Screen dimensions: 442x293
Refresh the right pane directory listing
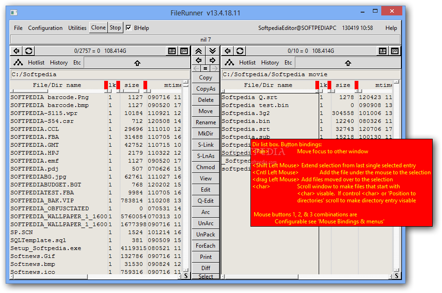(x=240, y=51)
